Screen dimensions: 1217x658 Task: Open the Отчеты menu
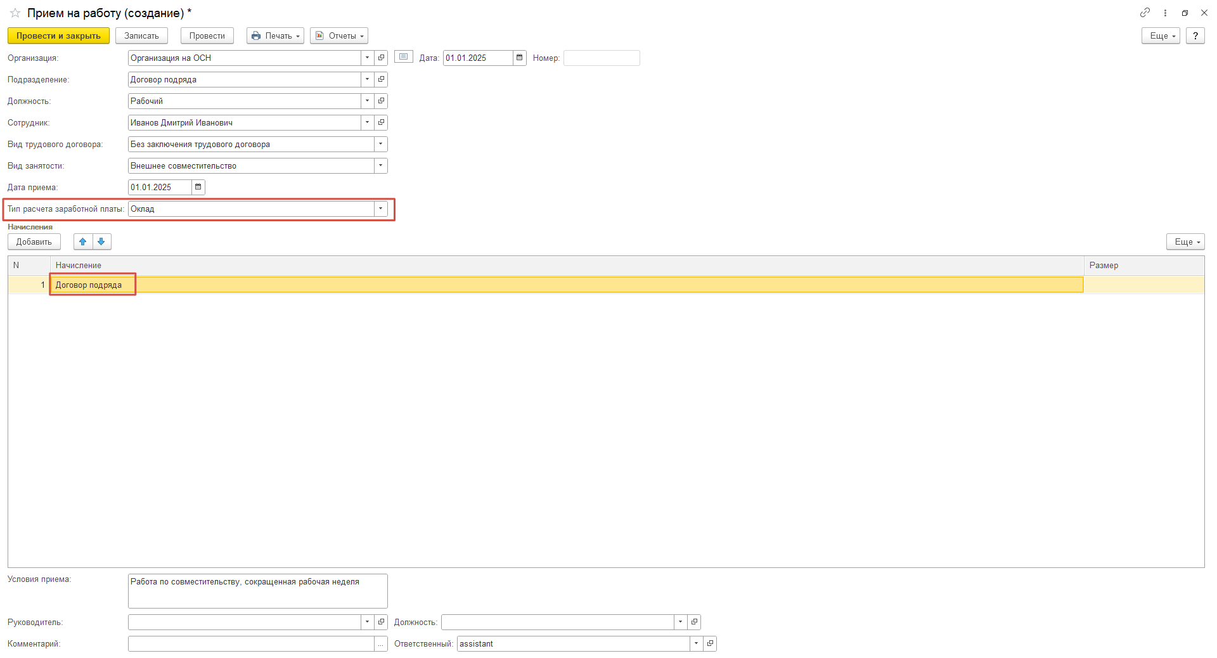pos(338,36)
